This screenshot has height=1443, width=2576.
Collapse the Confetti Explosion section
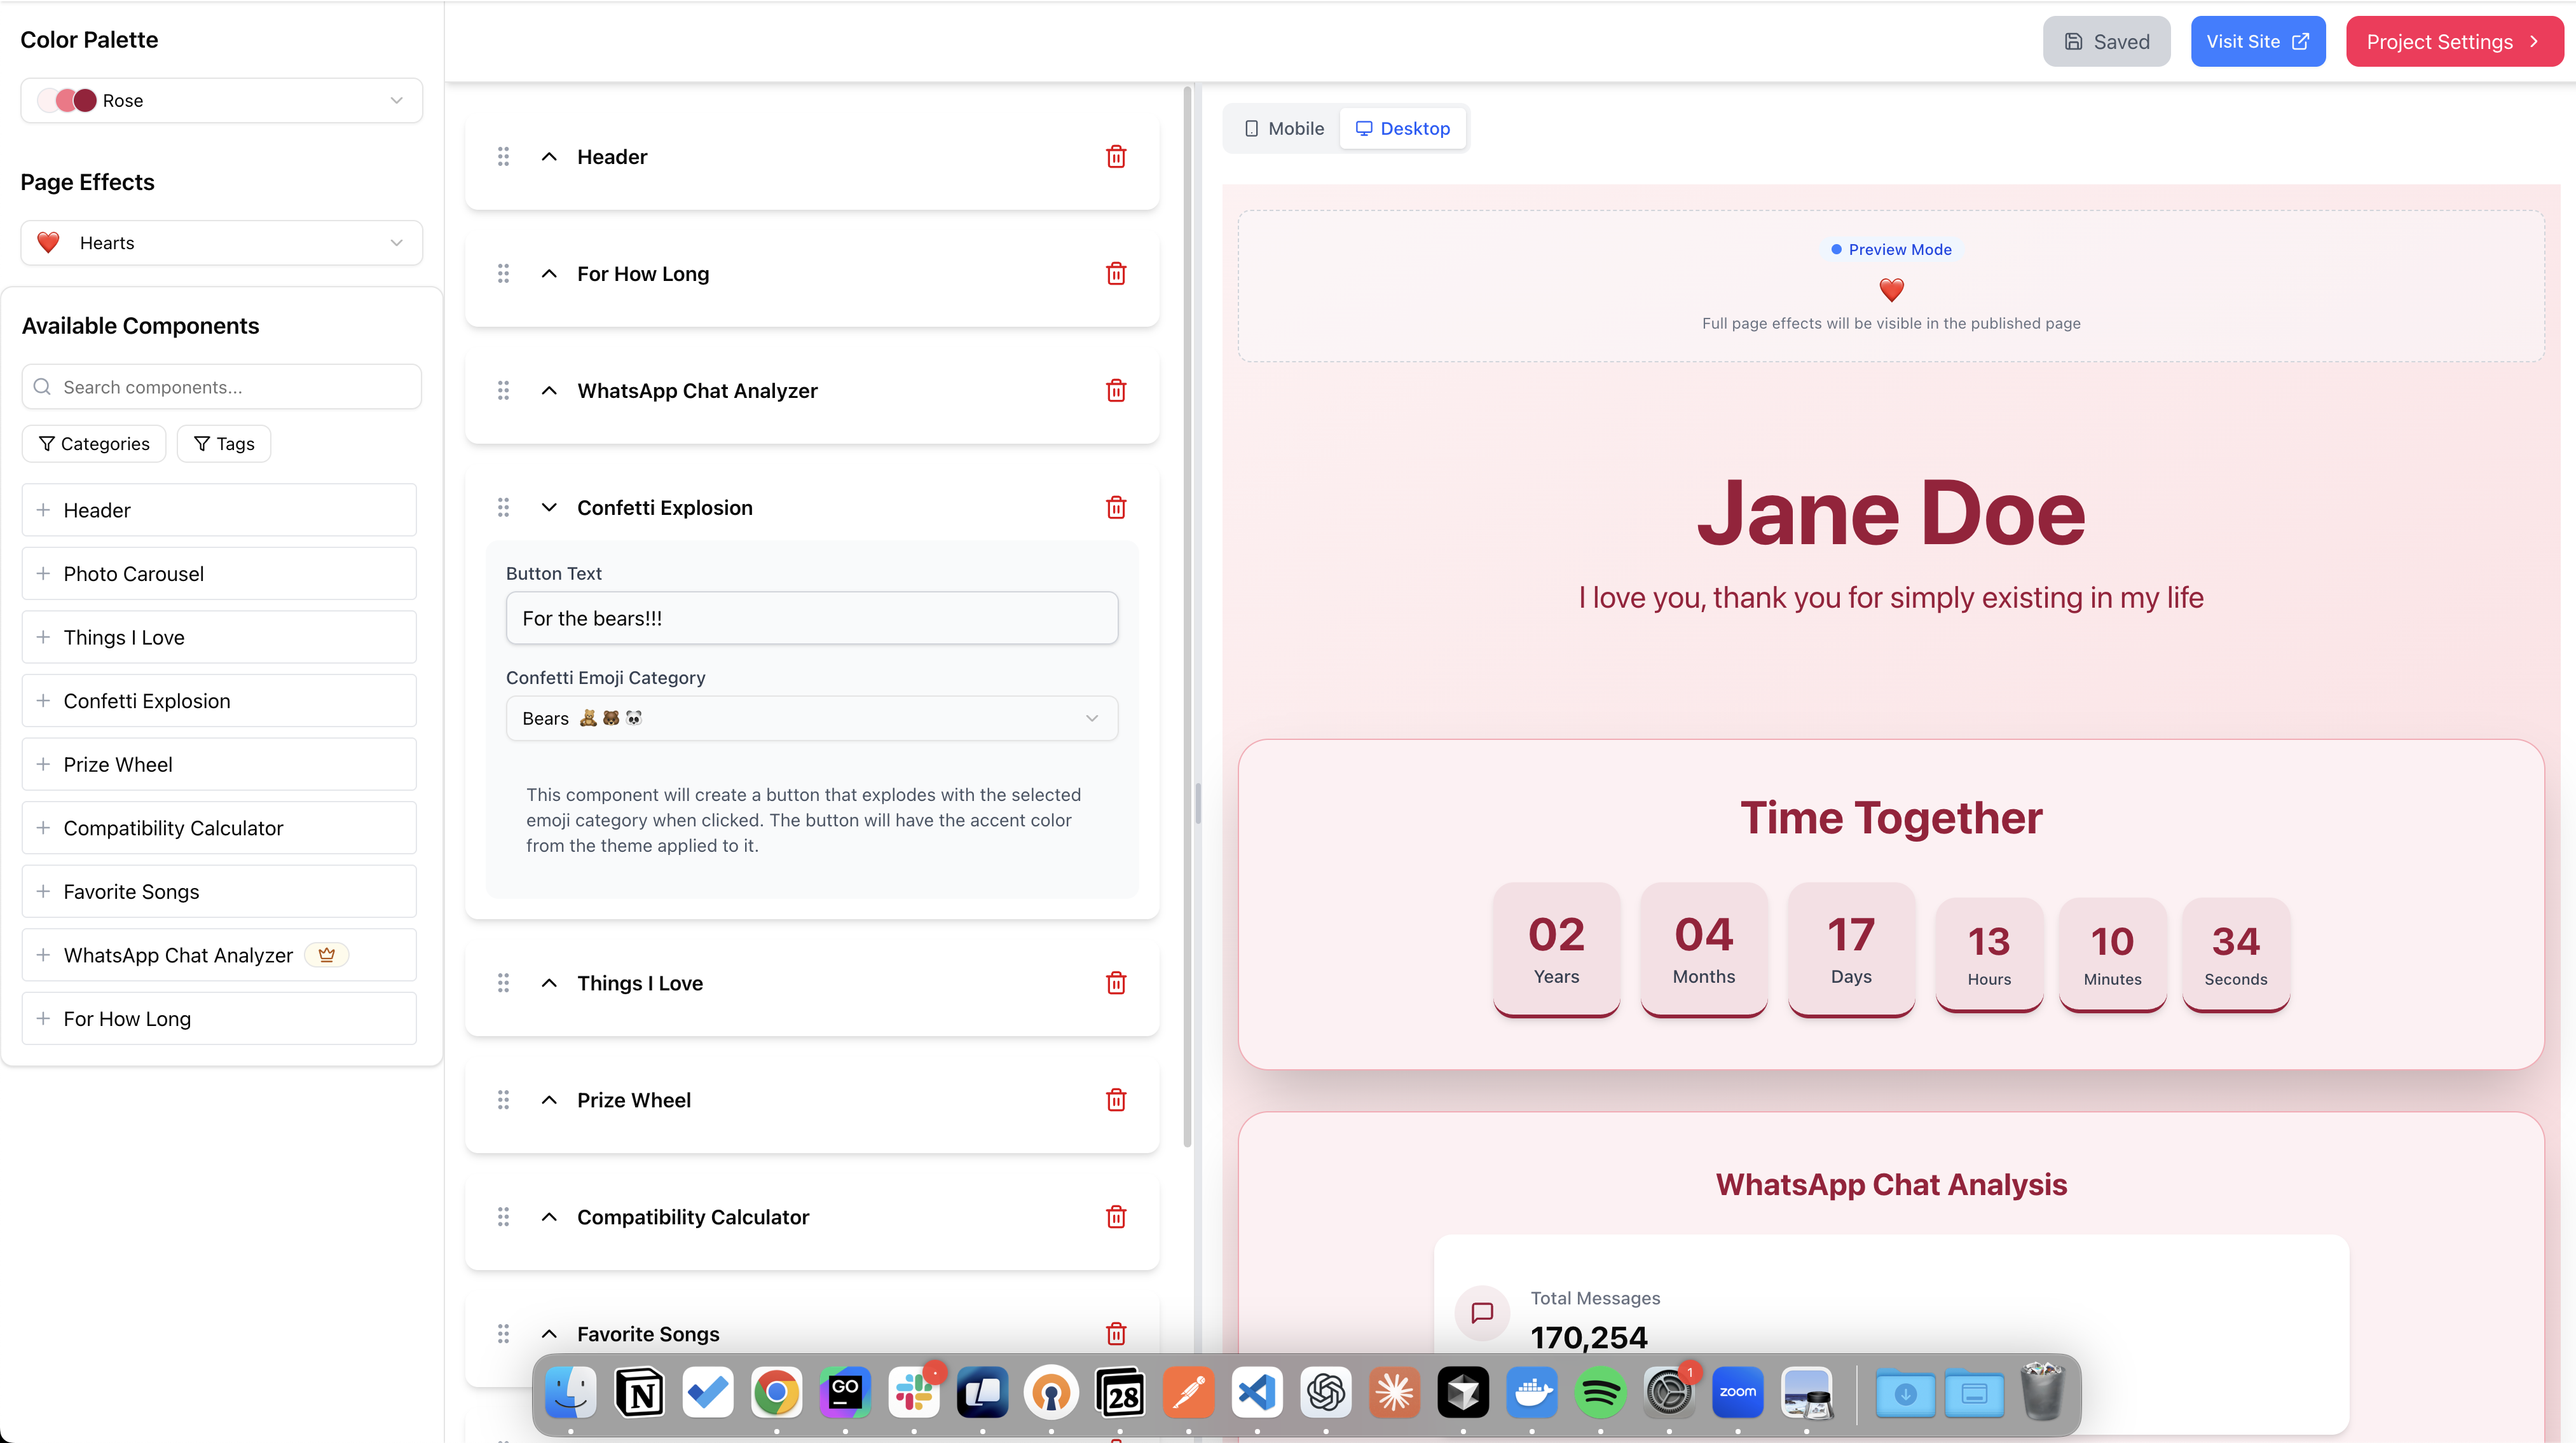pyautogui.click(x=549, y=508)
